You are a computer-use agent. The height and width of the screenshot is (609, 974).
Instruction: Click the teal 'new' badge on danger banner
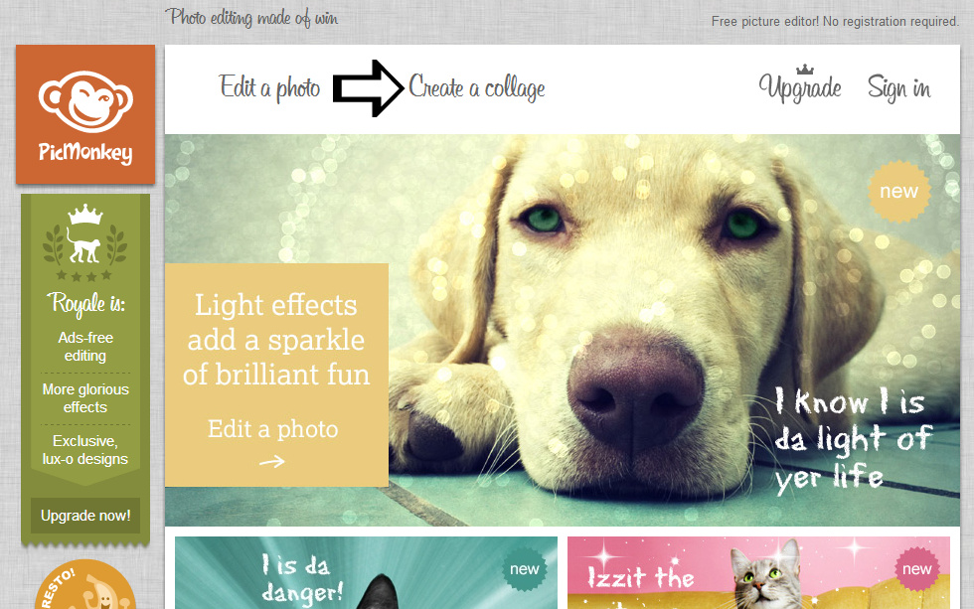[525, 568]
